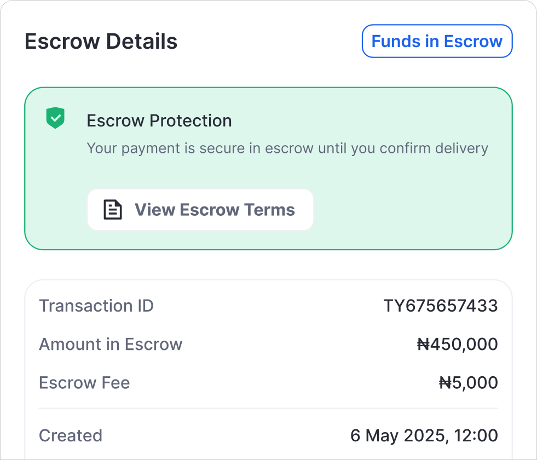
Task: Click the green shield check icon
Action: (x=55, y=118)
